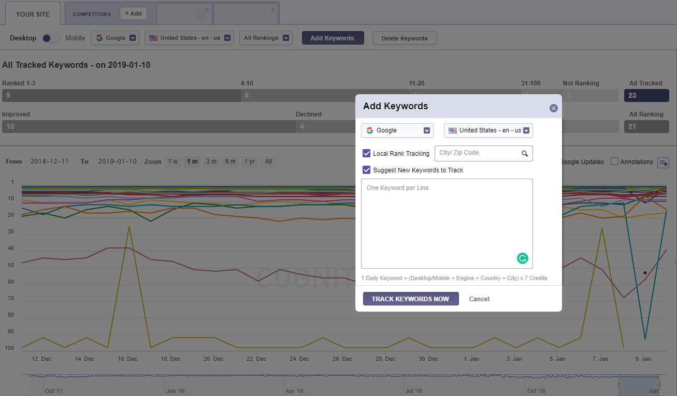677x396 pixels.
Task: Close the Add Keywords dialog with the X icon
Action: [x=553, y=108]
